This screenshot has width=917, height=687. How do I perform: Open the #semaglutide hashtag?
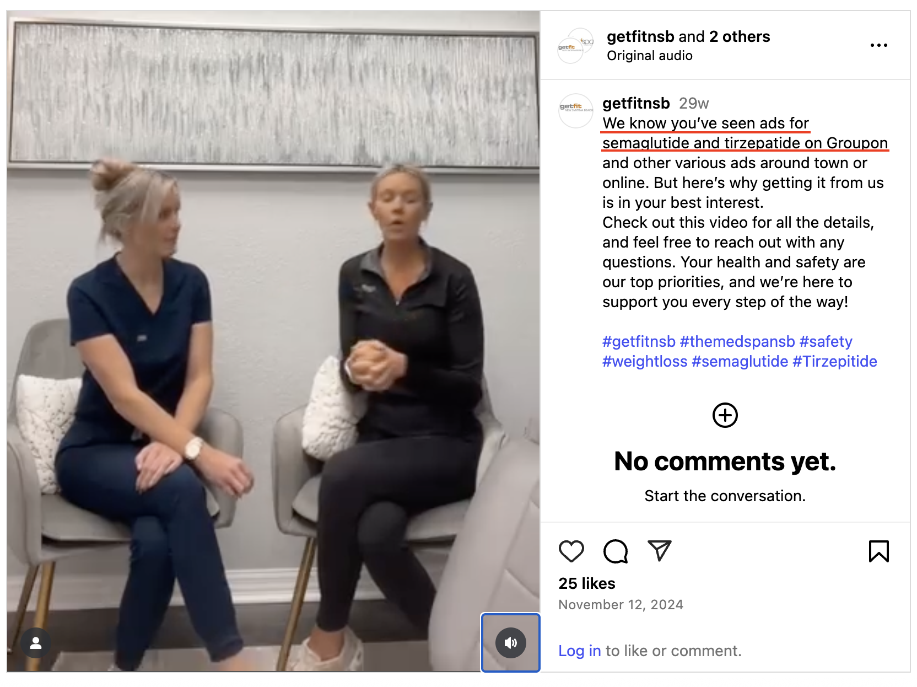point(740,361)
